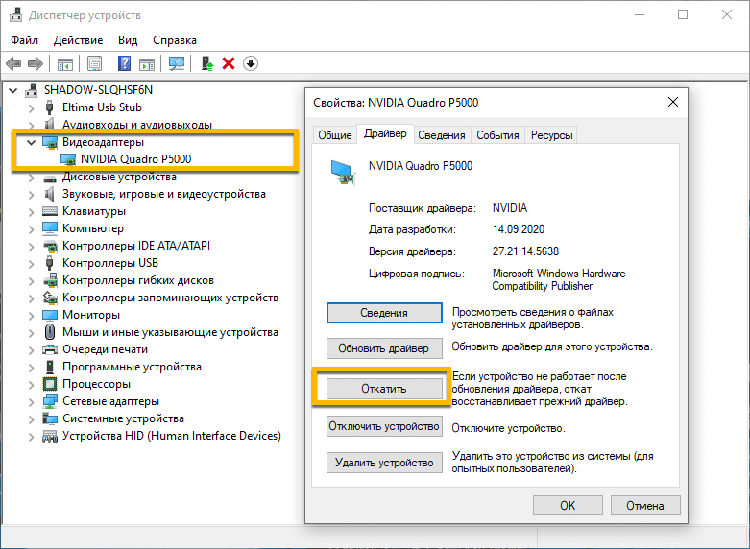This screenshot has width=750, height=549.
Task: Open the Действие menu
Action: pyautogui.click(x=79, y=40)
